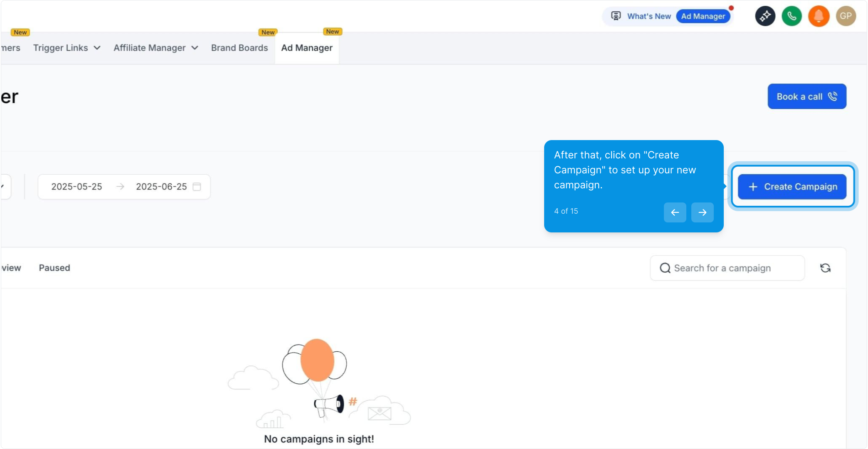Viewport: 868px width, 449px height.
Task: Focus the Search for a campaign field
Action: pyautogui.click(x=727, y=268)
